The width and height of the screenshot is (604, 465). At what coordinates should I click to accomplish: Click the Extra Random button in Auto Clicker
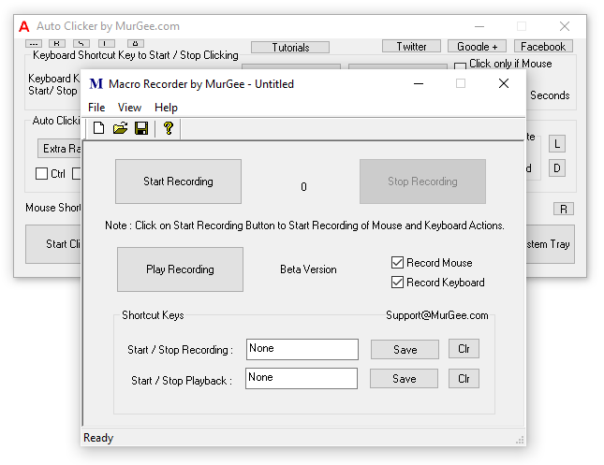coord(59,149)
